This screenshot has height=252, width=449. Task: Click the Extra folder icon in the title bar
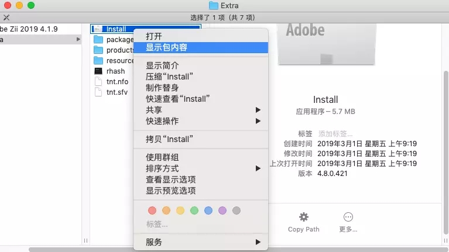click(x=213, y=5)
